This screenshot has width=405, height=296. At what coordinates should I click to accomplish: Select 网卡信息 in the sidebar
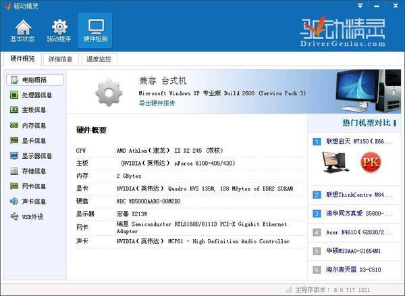(34, 186)
